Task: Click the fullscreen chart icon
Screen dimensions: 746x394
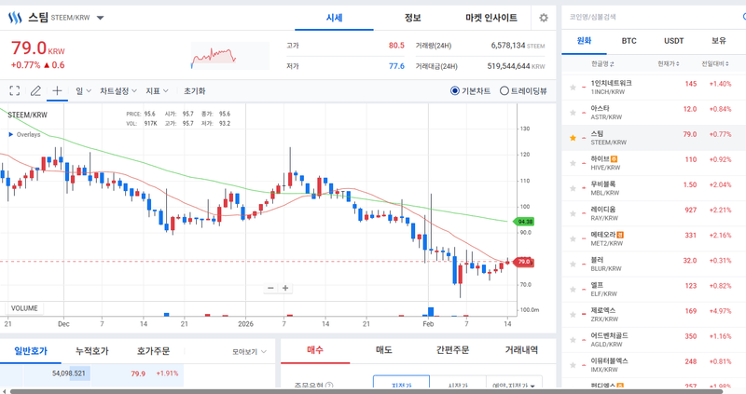Action: coord(14,91)
